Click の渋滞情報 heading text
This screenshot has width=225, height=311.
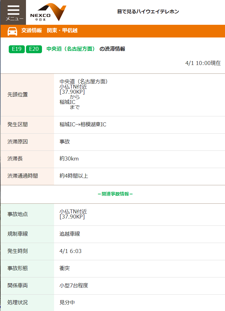click(112, 49)
